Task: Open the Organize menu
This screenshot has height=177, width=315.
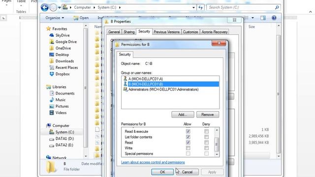Action: click(x=55, y=18)
